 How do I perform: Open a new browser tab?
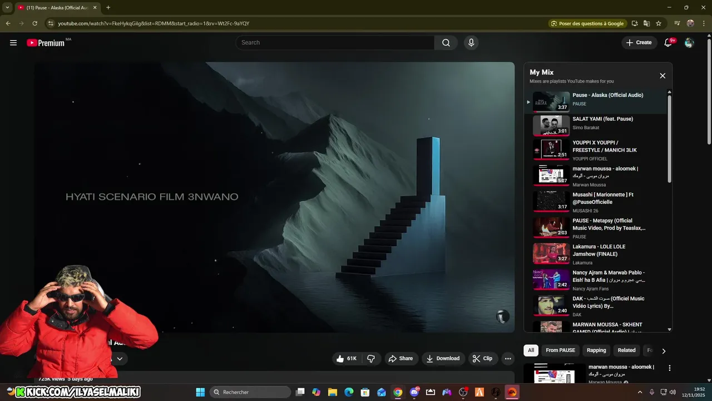(108, 8)
